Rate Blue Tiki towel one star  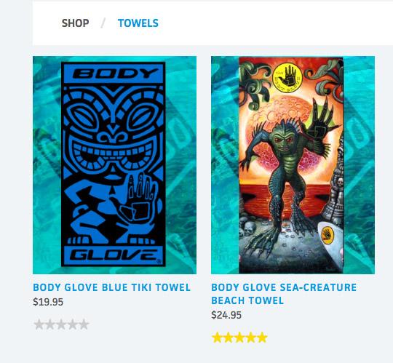point(39,324)
